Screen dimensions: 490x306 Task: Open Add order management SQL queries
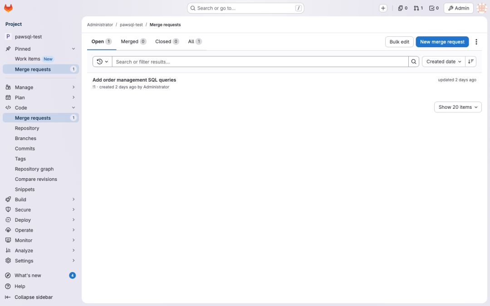[x=134, y=80]
